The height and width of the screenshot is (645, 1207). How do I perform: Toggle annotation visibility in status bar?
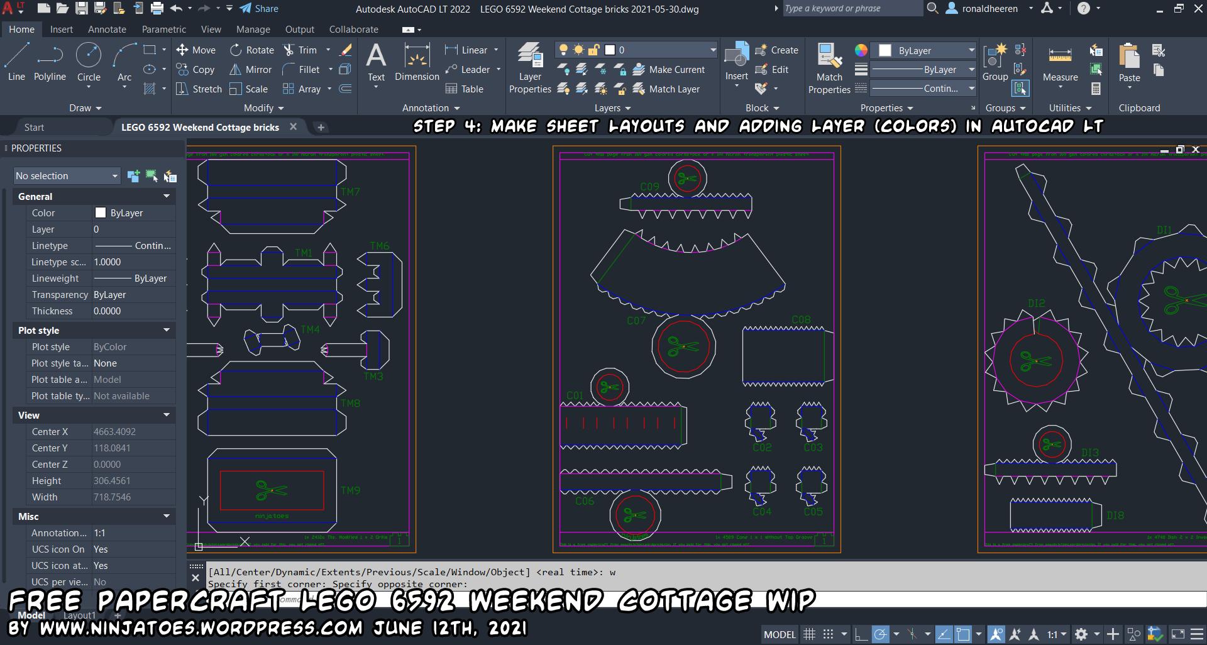pyautogui.click(x=996, y=634)
